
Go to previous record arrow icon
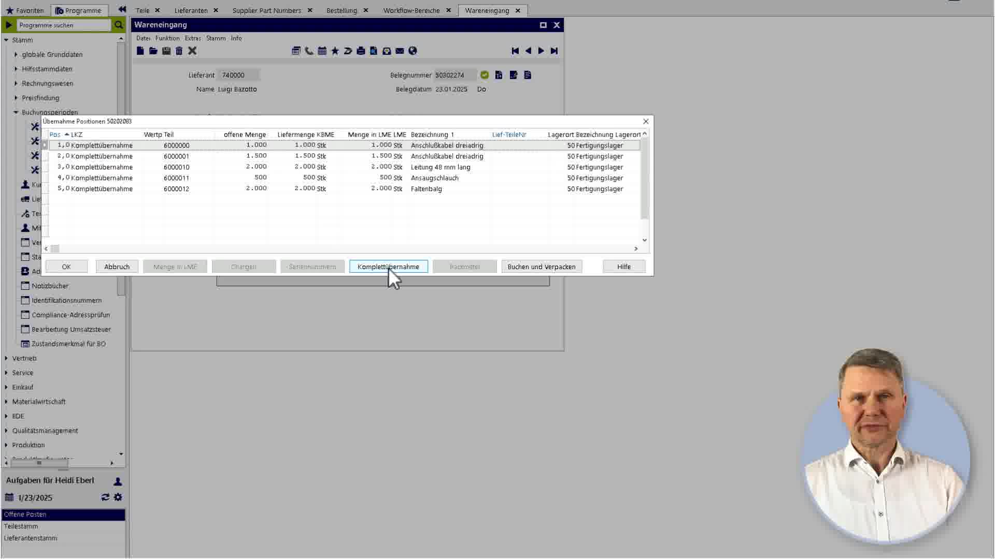click(528, 51)
